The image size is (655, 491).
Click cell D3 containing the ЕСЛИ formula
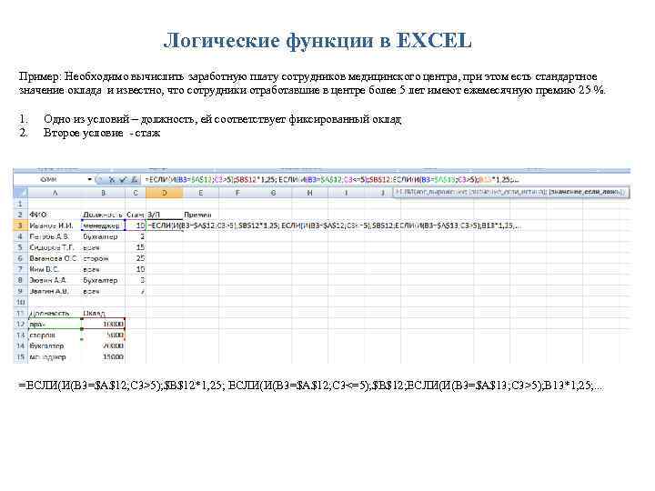coord(164,225)
